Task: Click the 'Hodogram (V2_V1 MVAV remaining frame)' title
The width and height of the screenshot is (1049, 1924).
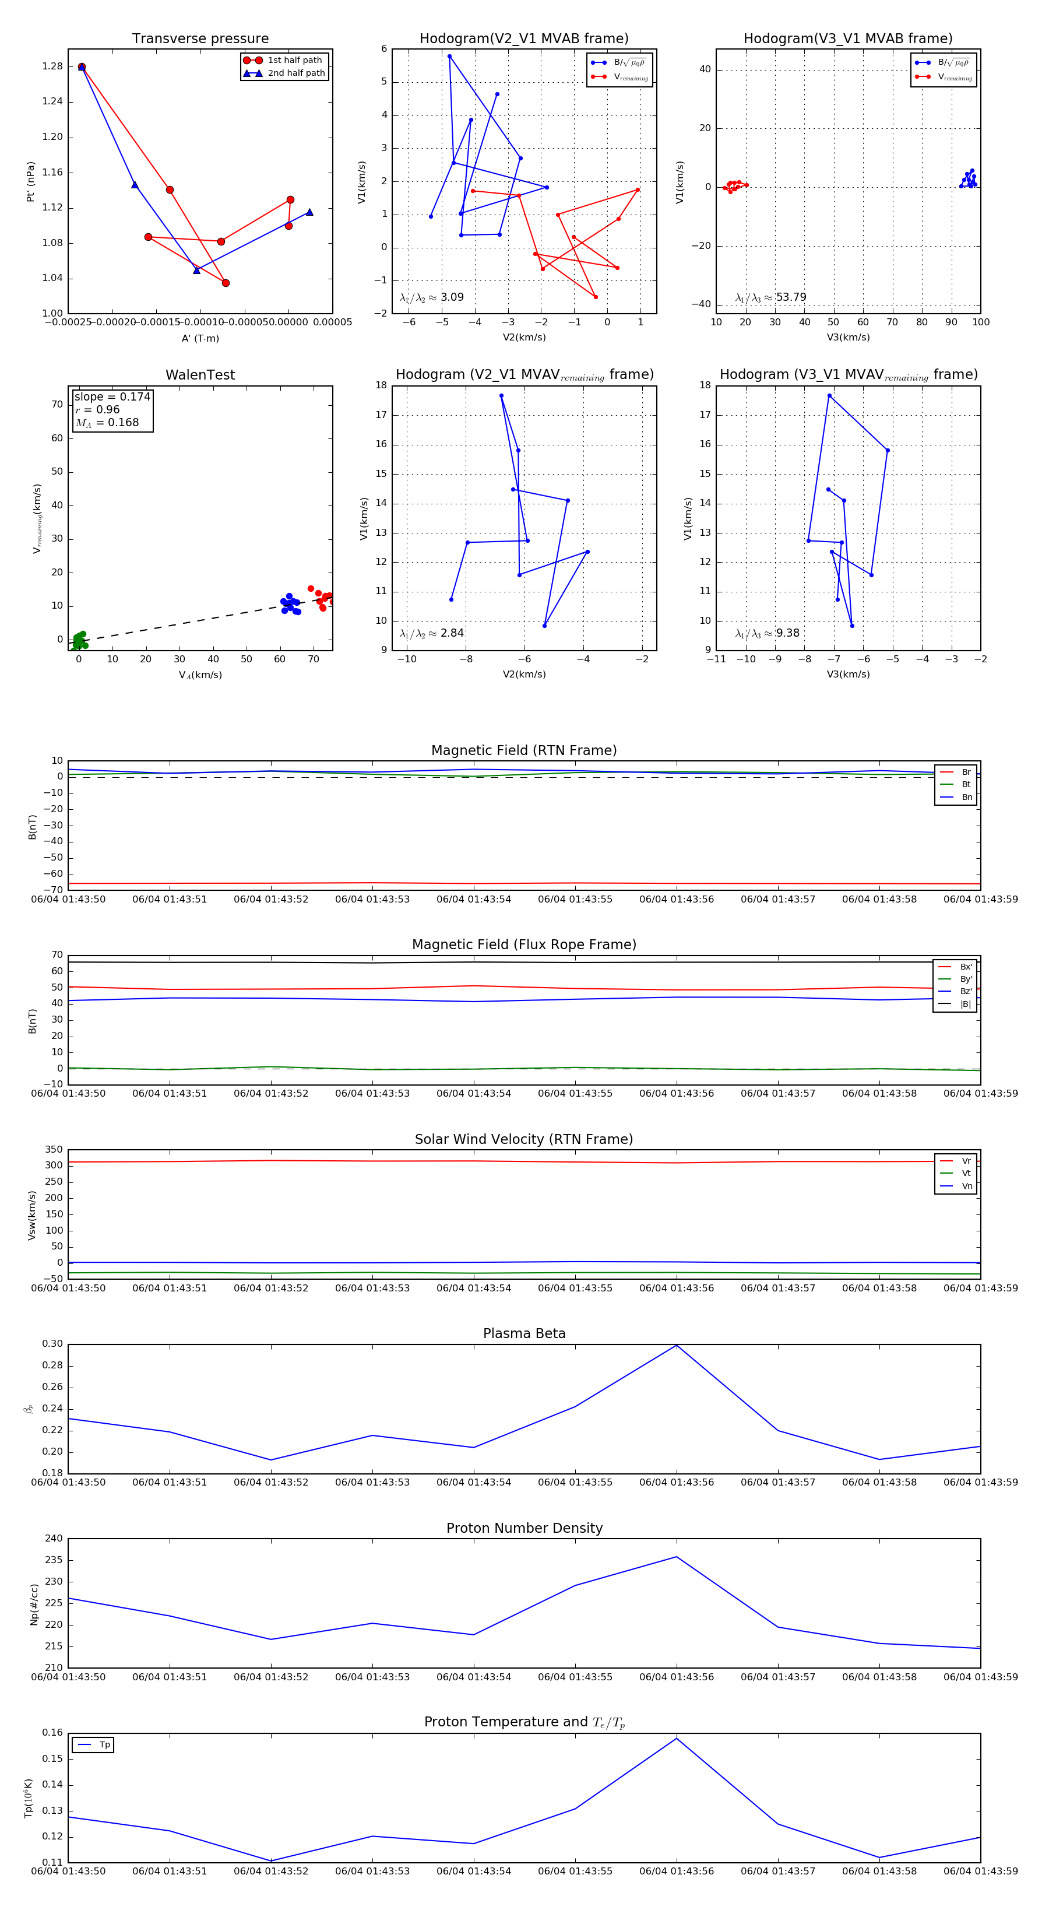Action: 524,375
